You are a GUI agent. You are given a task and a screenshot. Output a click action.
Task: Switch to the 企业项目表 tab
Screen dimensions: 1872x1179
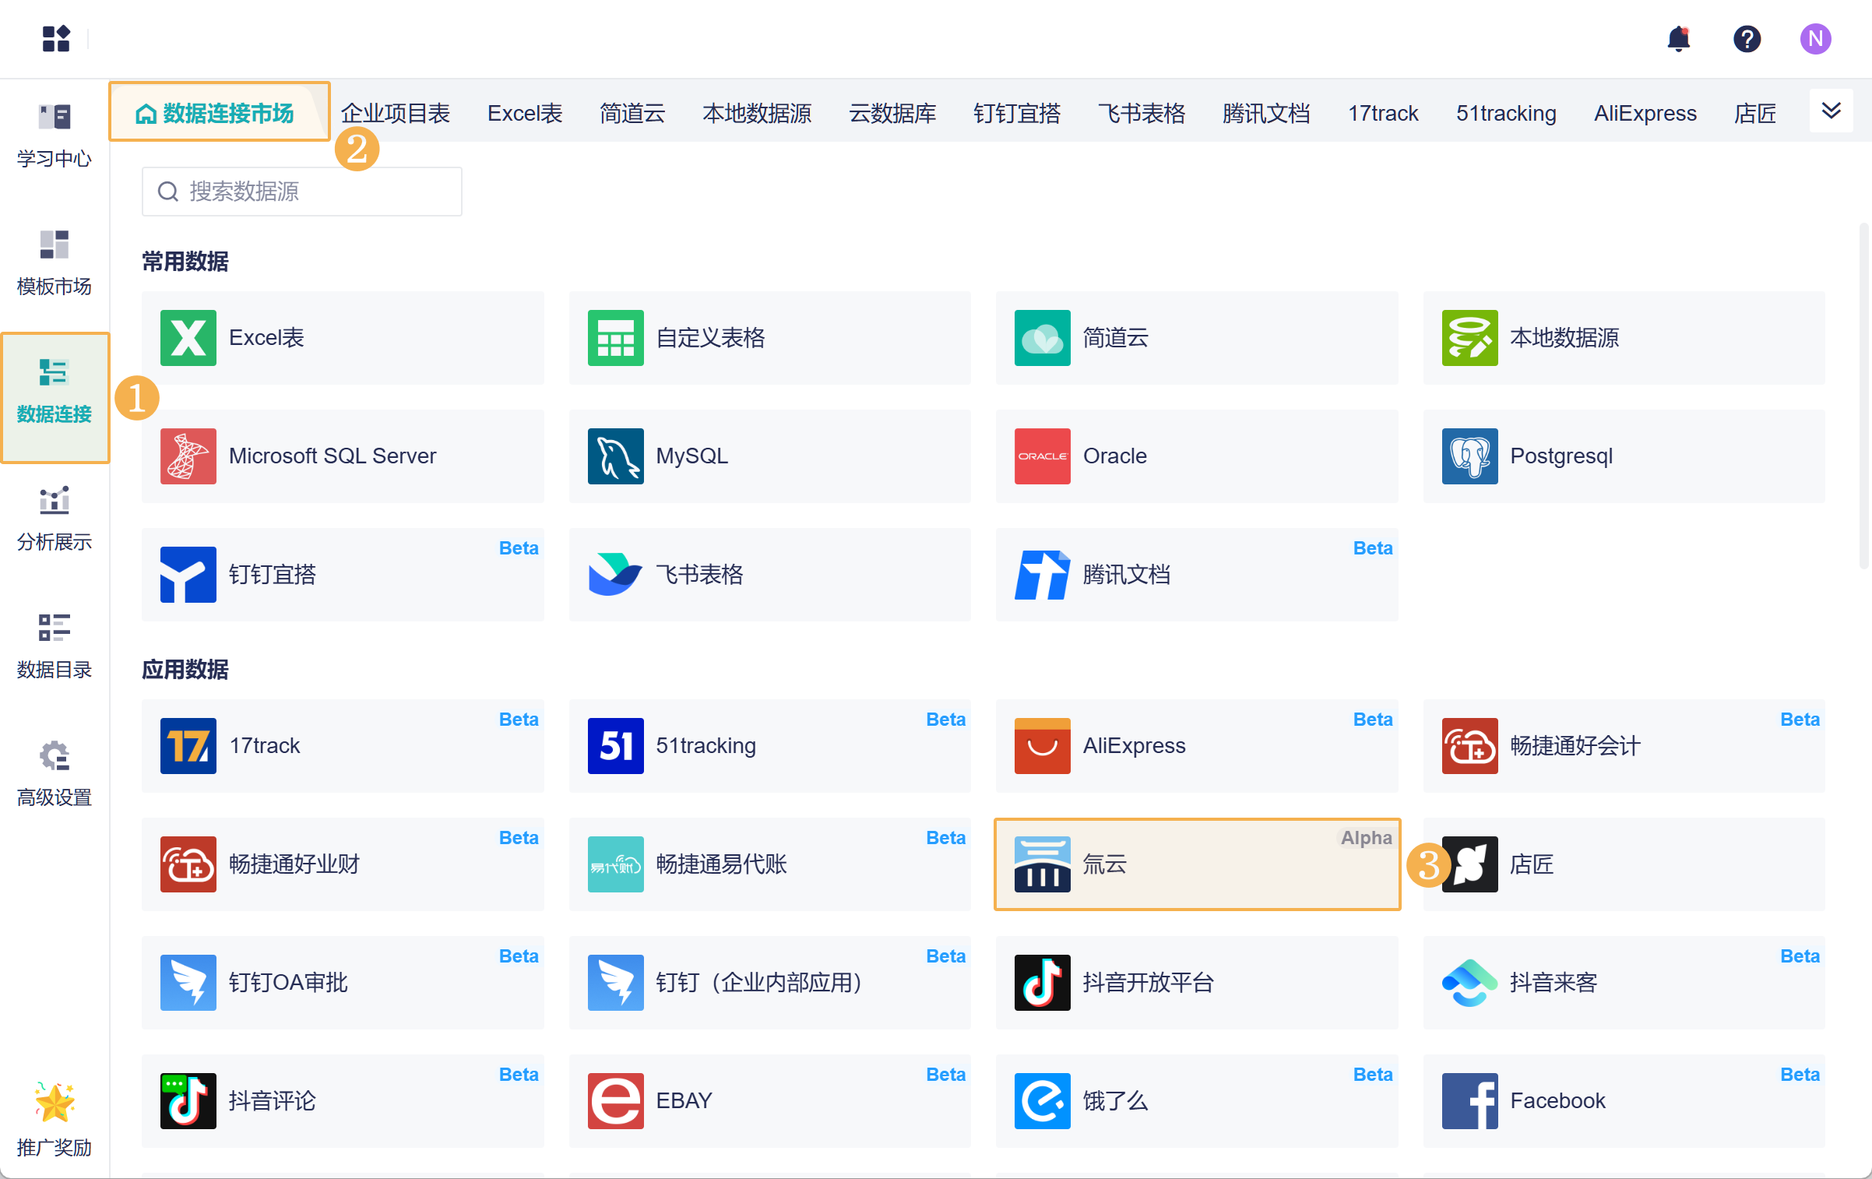pos(396,114)
